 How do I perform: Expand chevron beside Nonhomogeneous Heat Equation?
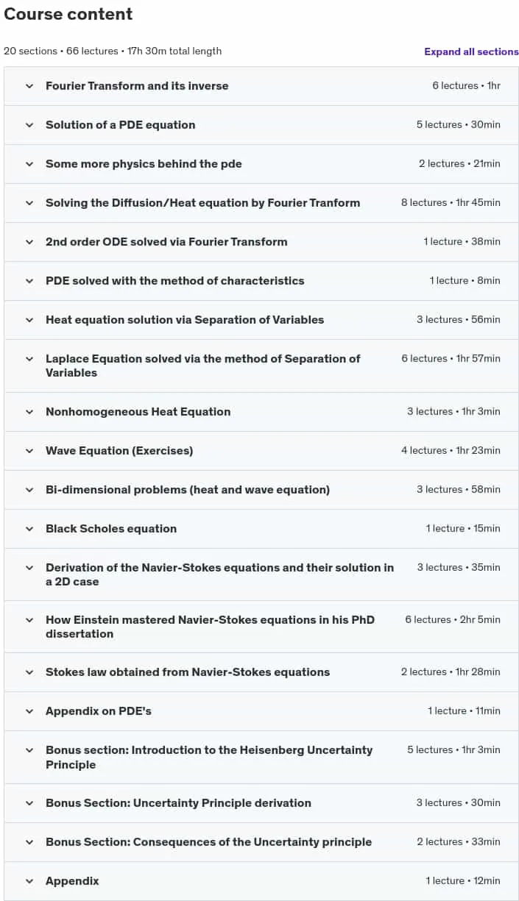pos(29,412)
